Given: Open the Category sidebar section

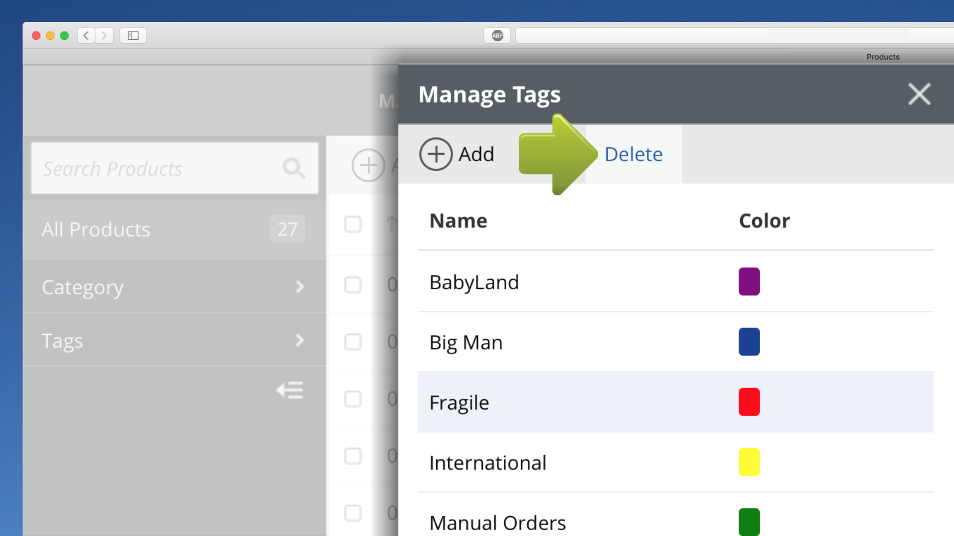Looking at the screenshot, I should (174, 286).
